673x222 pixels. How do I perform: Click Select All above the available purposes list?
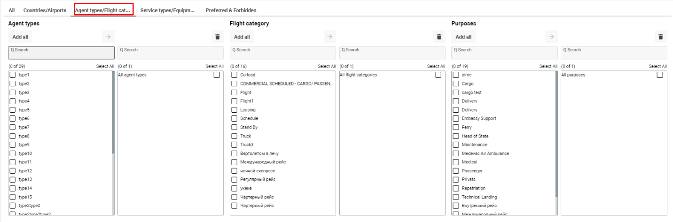click(548, 66)
